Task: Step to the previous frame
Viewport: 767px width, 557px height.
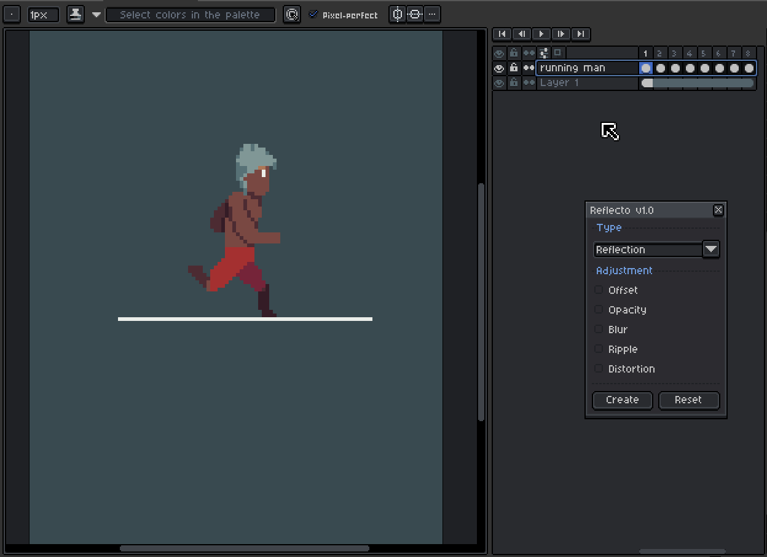Action: pos(522,34)
